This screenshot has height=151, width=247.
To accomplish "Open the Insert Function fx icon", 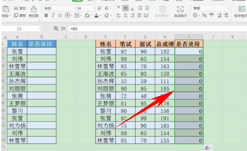I will [x=63, y=29].
